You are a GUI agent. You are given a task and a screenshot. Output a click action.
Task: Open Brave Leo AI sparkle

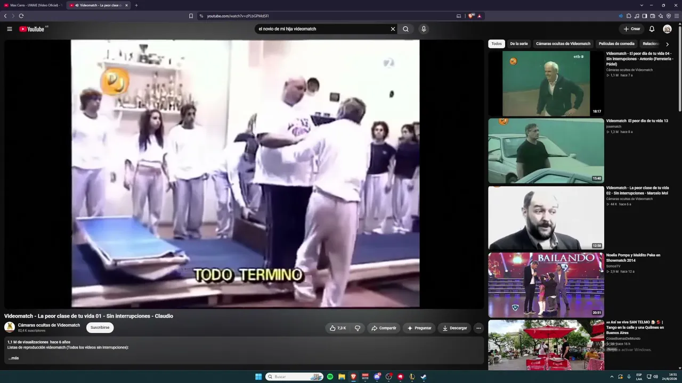[x=661, y=16]
